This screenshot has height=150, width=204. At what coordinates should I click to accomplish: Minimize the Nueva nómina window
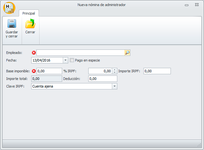click(186, 5)
